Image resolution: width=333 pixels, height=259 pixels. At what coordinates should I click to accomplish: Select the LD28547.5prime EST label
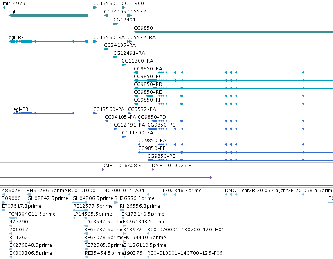click(x=104, y=222)
